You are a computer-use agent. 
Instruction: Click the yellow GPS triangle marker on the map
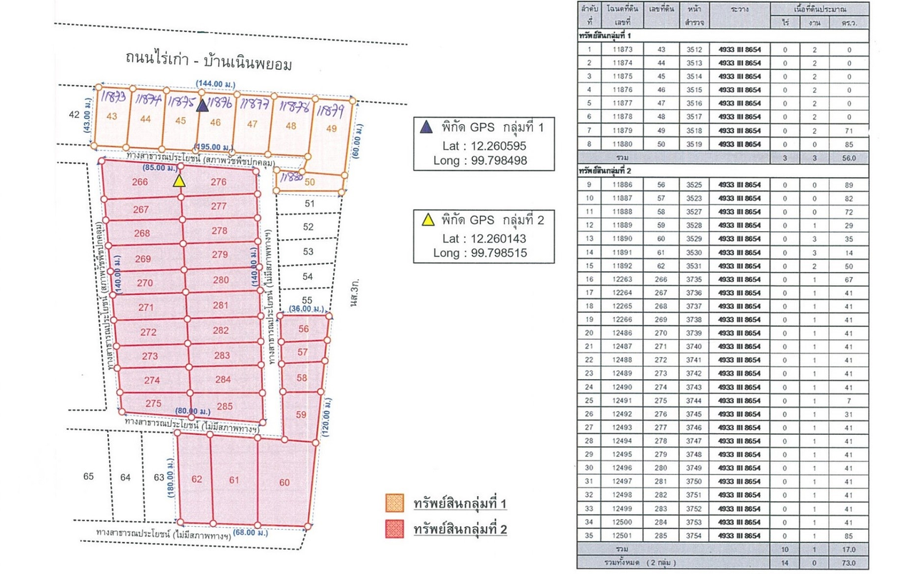[x=179, y=181]
